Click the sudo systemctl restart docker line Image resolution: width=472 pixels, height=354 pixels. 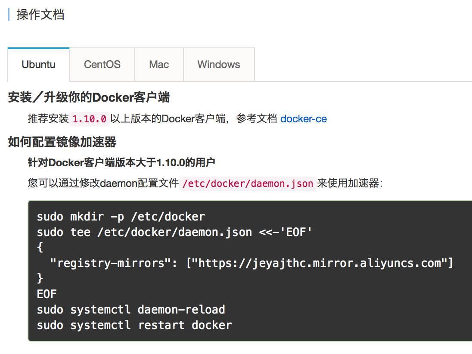[134, 325]
